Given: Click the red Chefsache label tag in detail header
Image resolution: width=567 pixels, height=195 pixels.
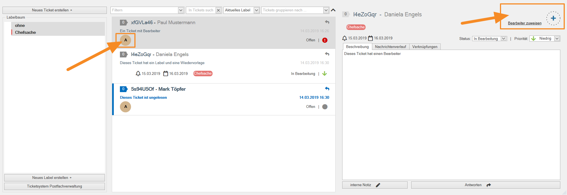Looking at the screenshot, I should coord(356,27).
